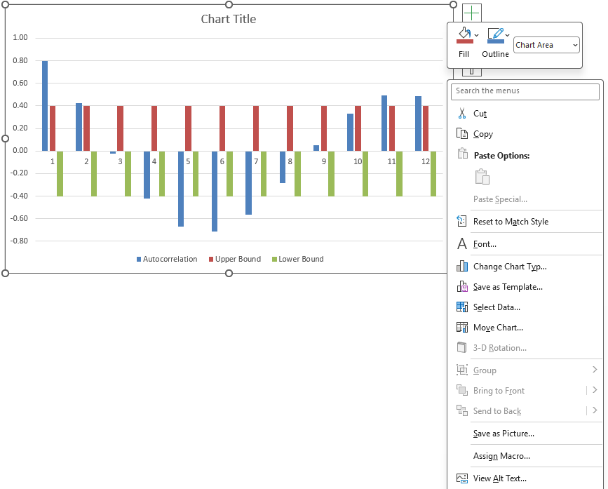The image size is (608, 489).
Task: Click the Select Data grid icon
Action: tap(462, 307)
